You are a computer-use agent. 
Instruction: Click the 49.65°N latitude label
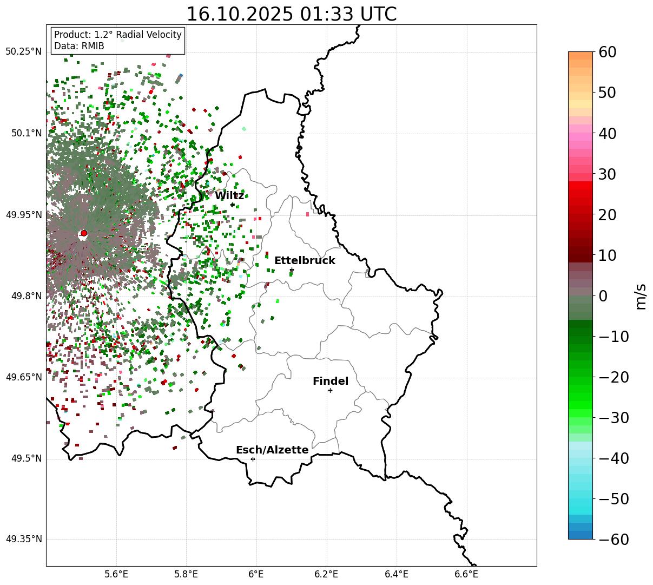[x=23, y=377]
